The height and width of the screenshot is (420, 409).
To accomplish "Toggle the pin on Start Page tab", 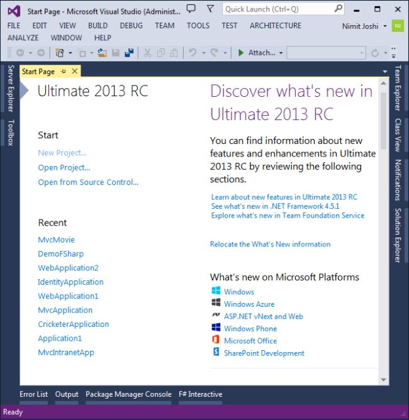I will 64,72.
